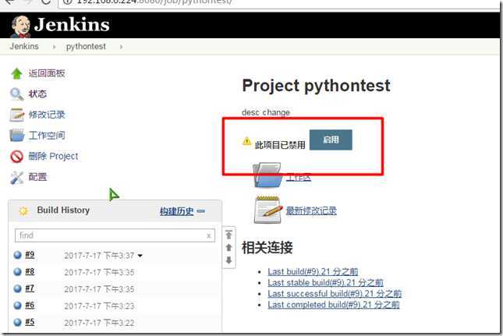Screen dimensions: 503x336
Task: Click the red delete project icon
Action: [16, 157]
